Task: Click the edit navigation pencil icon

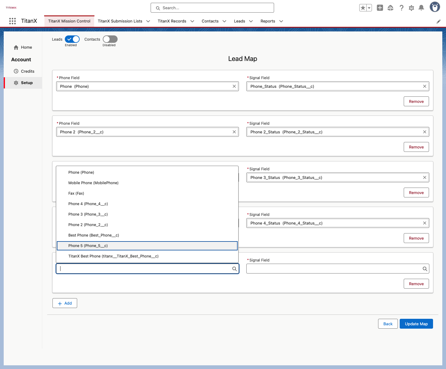Action: 438,21
